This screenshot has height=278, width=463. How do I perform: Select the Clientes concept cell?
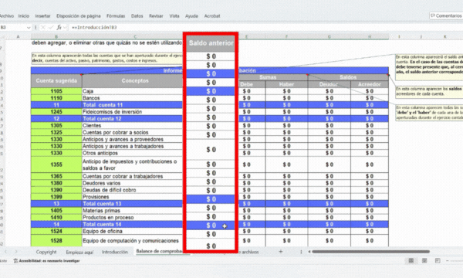click(133, 126)
